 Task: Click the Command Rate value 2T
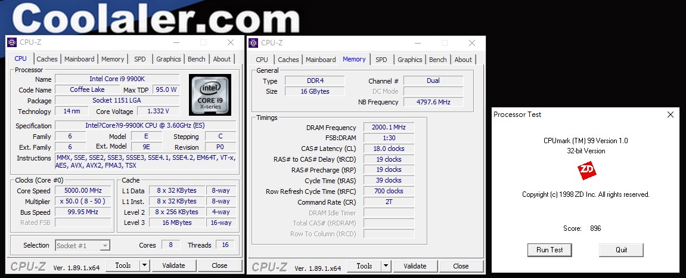[389, 202]
